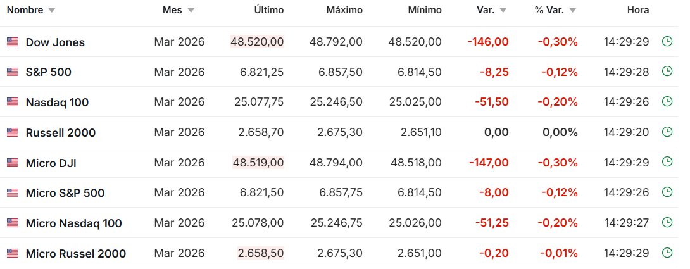This screenshot has width=690, height=269.
Task: Open the Nasdaq 100 futures link
Action: click(57, 103)
